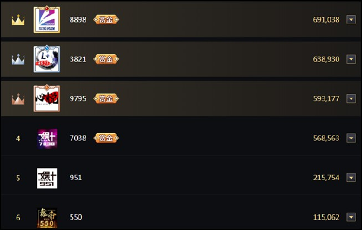Expand the row with score 593,177
The height and width of the screenshot is (230, 362).
[x=351, y=99]
